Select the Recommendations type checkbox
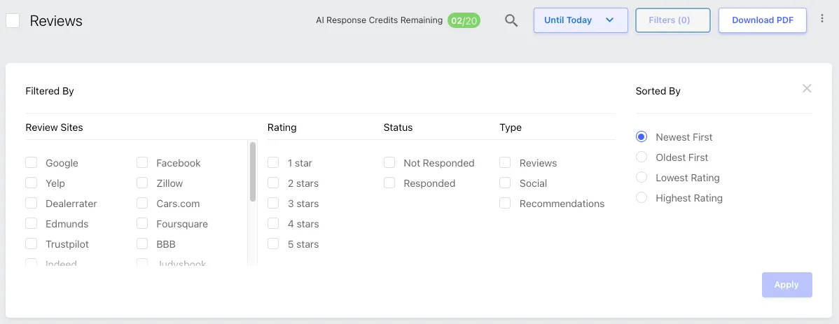This screenshot has width=839, height=324. [x=505, y=203]
